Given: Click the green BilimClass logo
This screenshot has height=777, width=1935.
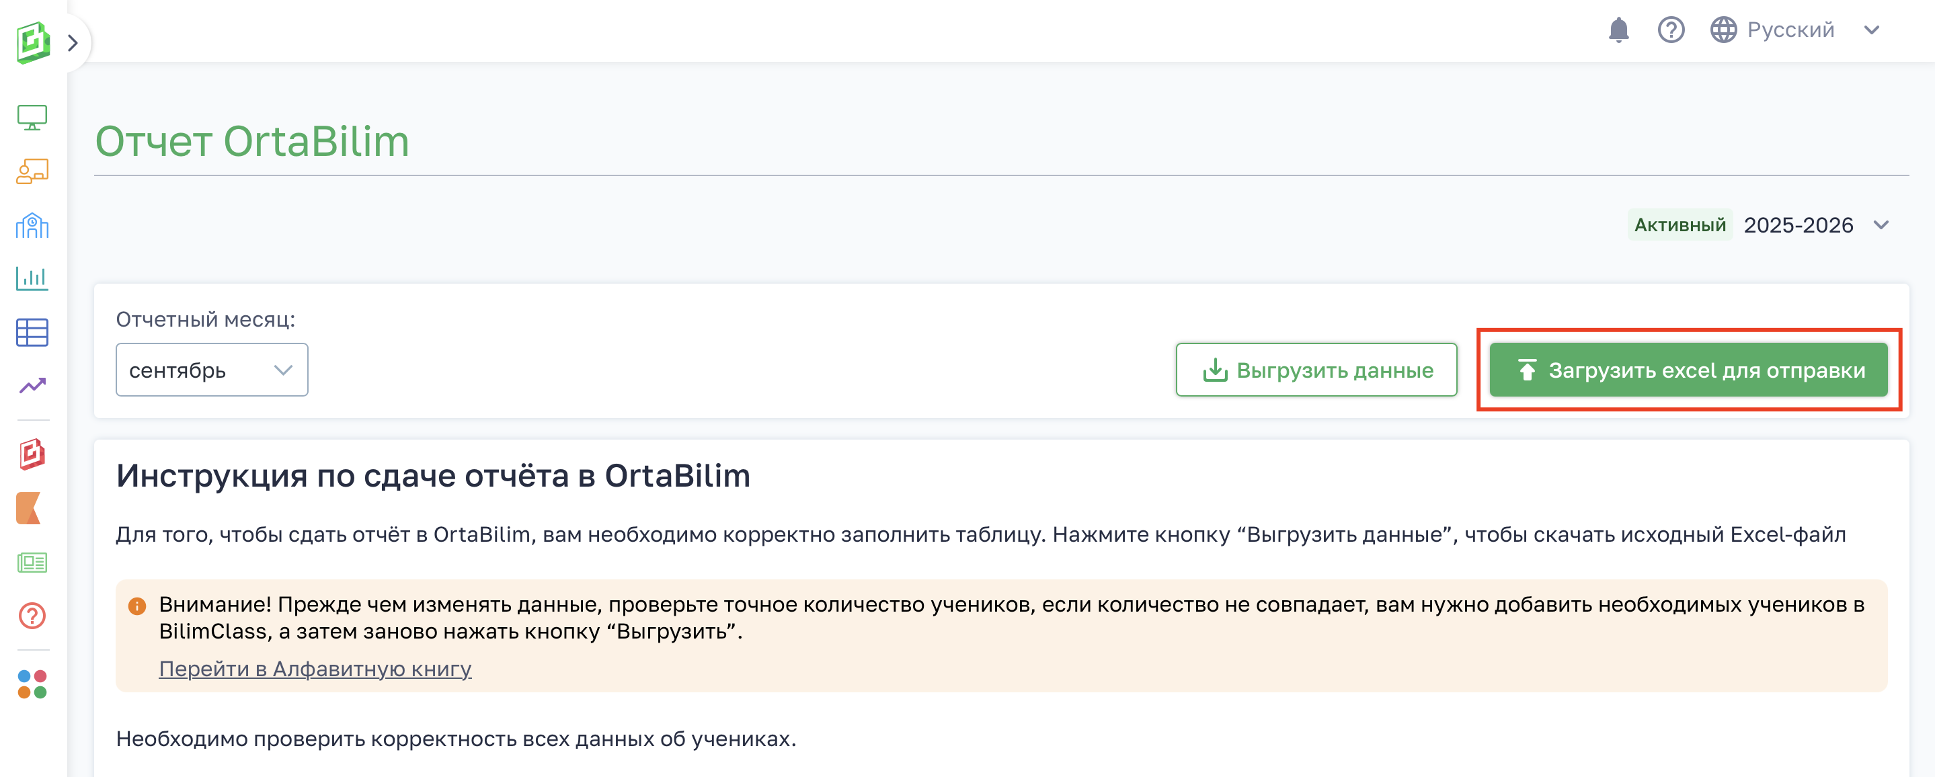Looking at the screenshot, I should click(x=33, y=42).
